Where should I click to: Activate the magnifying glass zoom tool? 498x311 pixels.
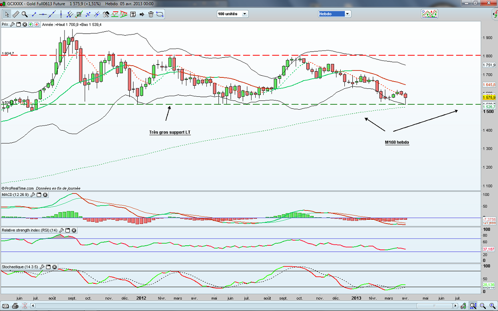(25, 14)
